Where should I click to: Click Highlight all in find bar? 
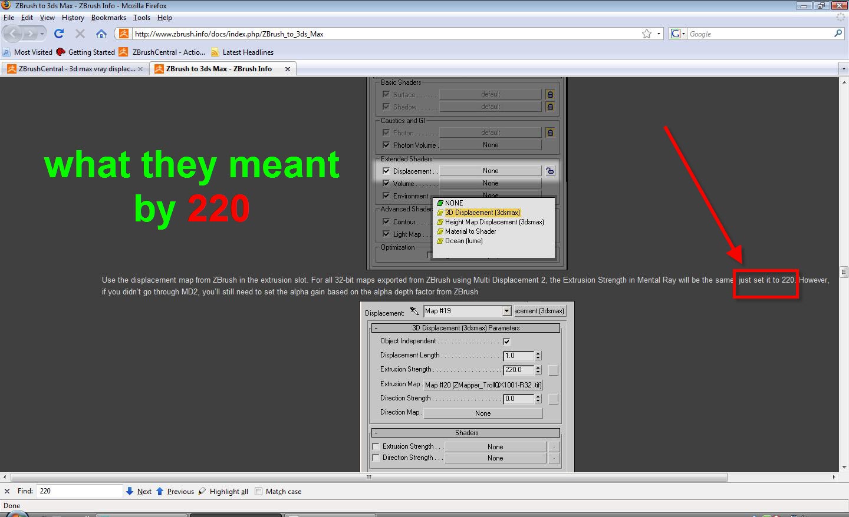pyautogui.click(x=223, y=491)
